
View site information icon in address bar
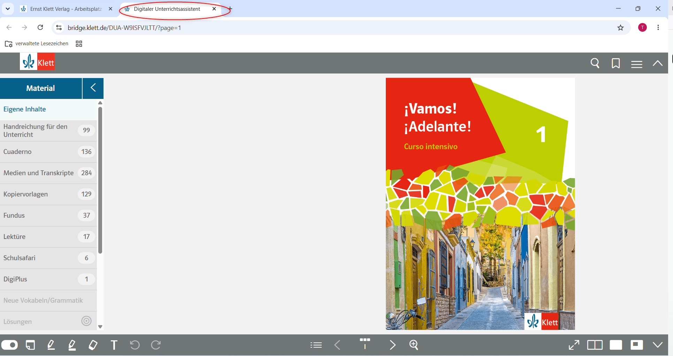(59, 28)
